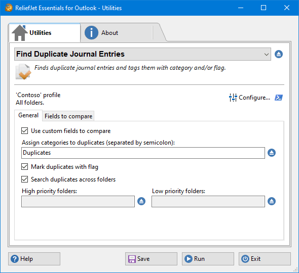Click the ReliefJet app icon in the title bar
299x273 pixels.
tap(9, 8)
